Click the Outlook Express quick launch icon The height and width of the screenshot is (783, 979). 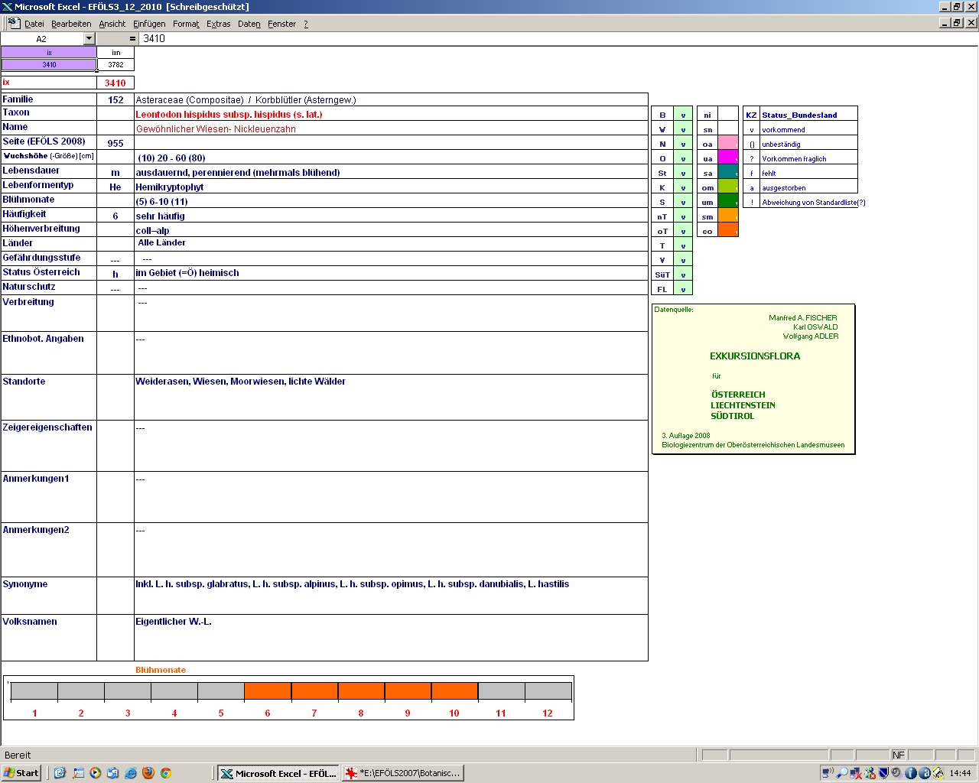coord(112,773)
